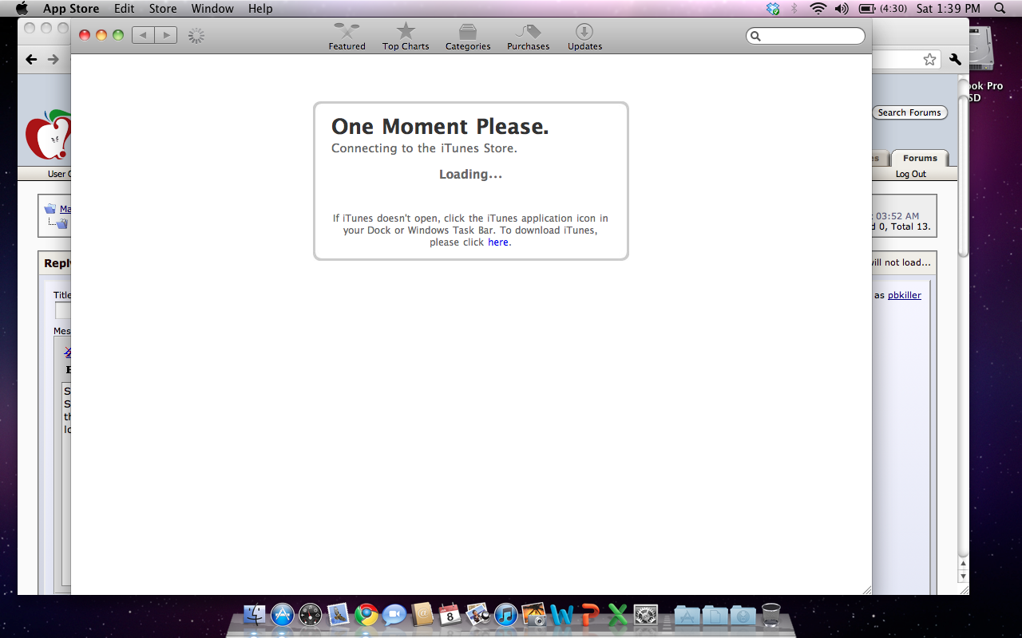Open Purchases in the App Store toolbar
This screenshot has height=638, width=1022.
(x=528, y=37)
